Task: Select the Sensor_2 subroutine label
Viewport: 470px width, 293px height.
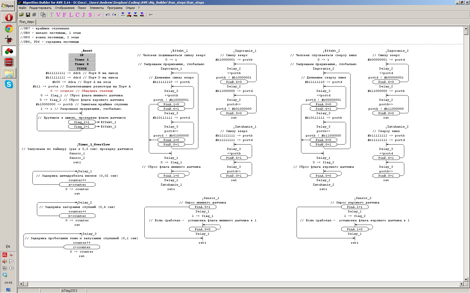Action: pyautogui.click(x=363, y=198)
